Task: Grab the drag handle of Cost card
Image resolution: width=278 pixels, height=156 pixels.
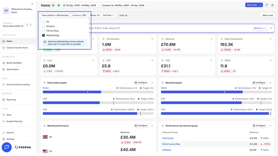Action: click(x=44, y=61)
